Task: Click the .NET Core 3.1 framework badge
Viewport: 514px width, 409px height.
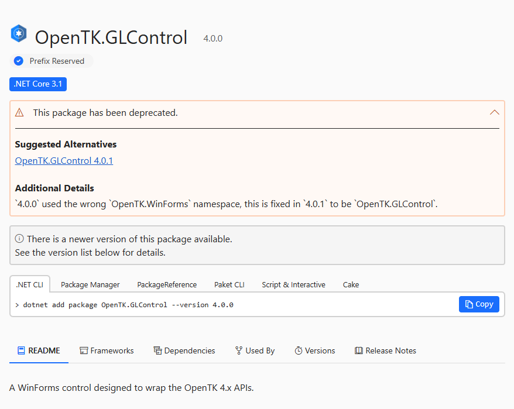Action: click(x=38, y=84)
